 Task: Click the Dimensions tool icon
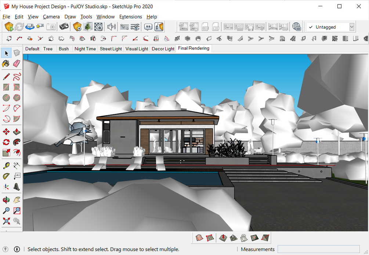[x=17, y=166]
